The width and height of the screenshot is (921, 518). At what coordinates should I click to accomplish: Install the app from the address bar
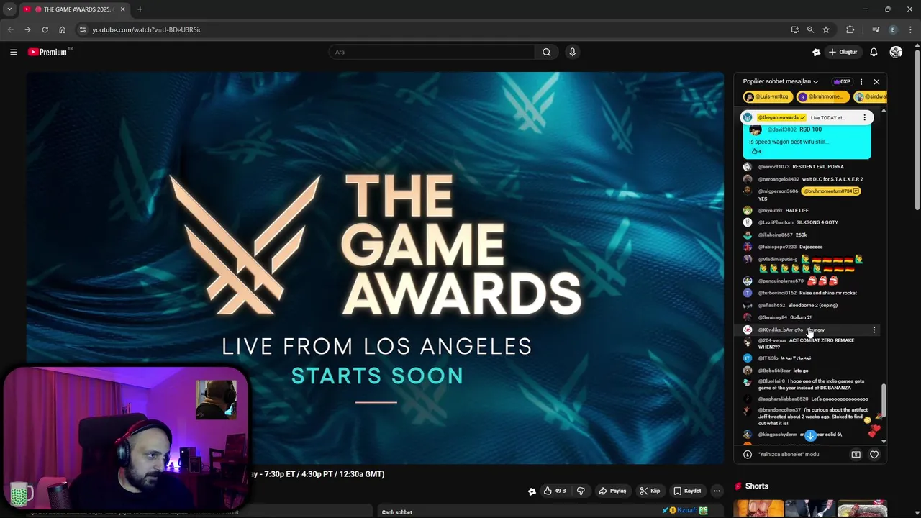coord(794,29)
